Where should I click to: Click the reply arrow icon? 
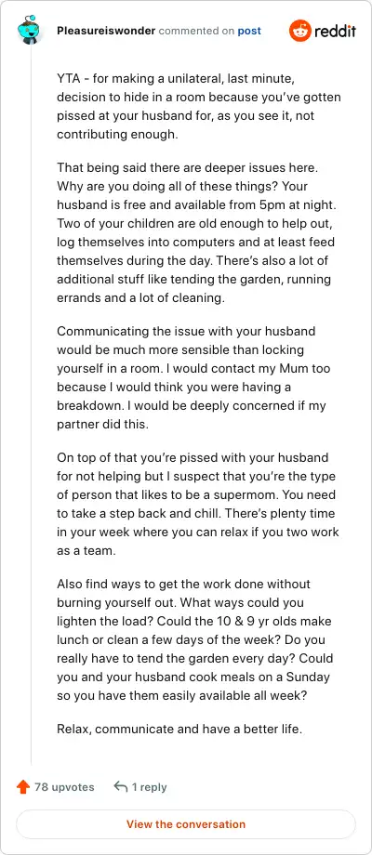[120, 787]
